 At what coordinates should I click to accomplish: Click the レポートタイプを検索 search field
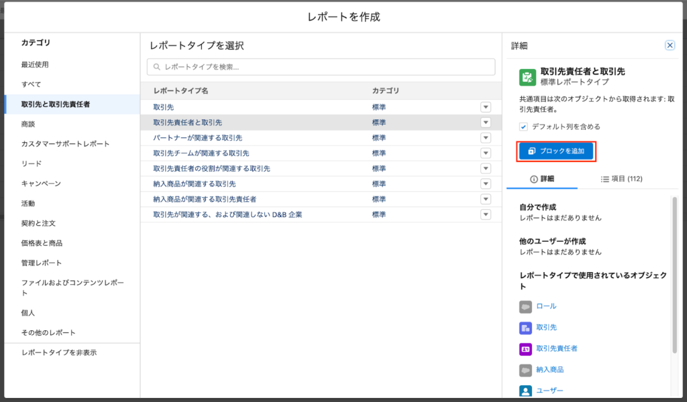321,67
